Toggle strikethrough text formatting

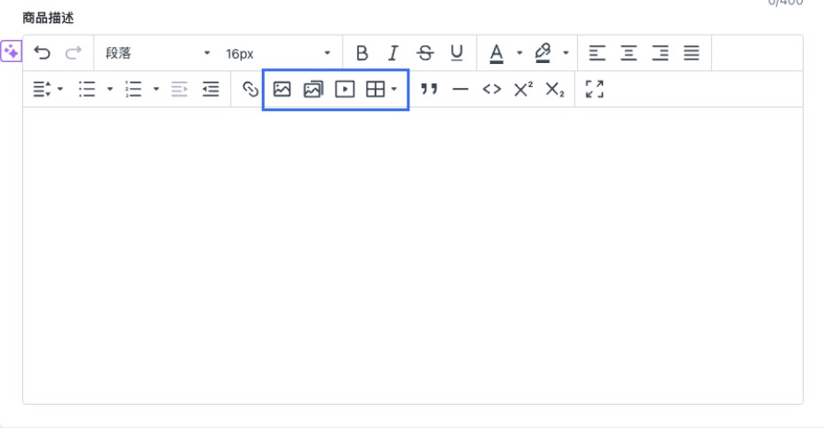[425, 53]
